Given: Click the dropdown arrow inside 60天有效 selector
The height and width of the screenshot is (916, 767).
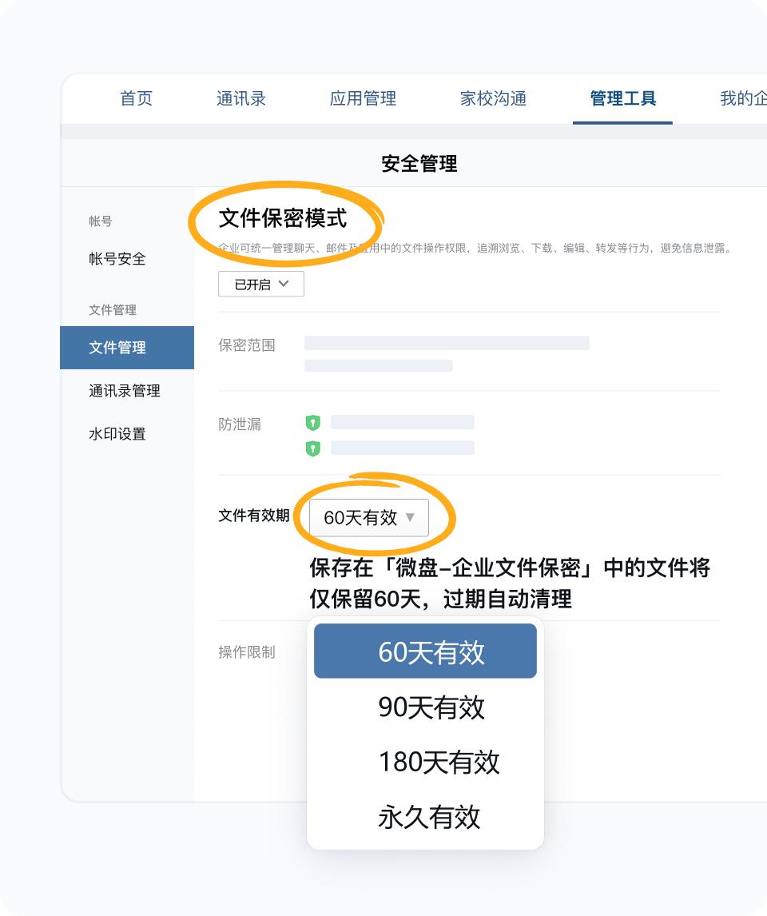Looking at the screenshot, I should [x=412, y=518].
